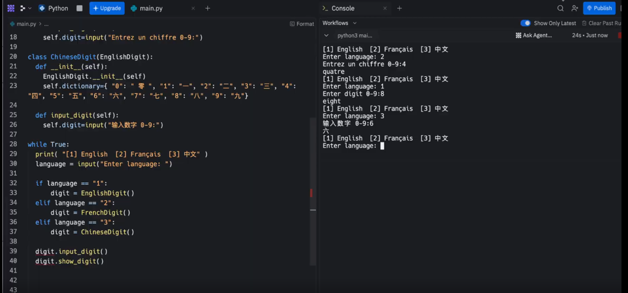Toggle the Show Only Latest switch
The image size is (628, 293).
click(525, 23)
